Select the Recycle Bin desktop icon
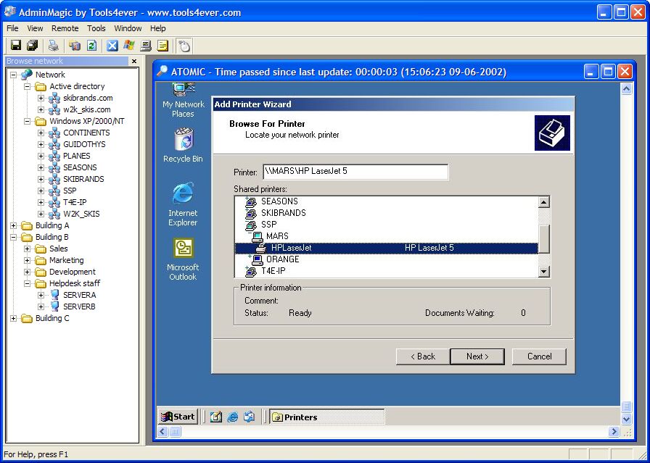The width and height of the screenshot is (650, 463). pyautogui.click(x=183, y=145)
